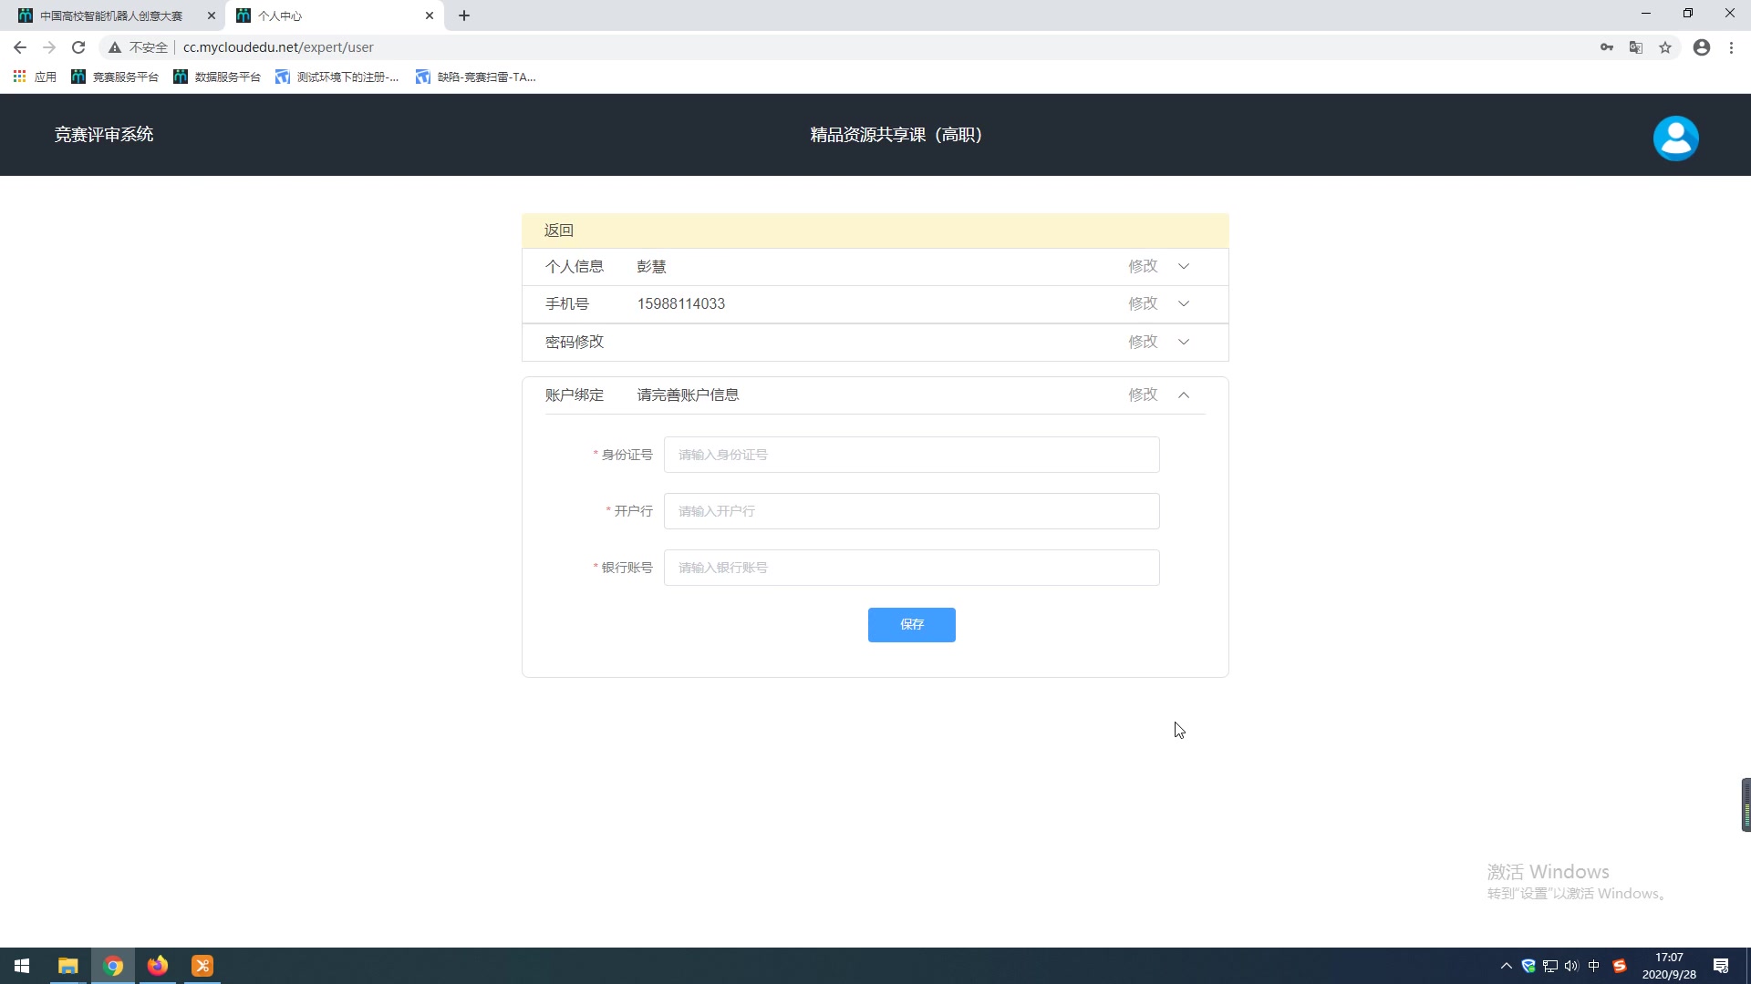The width and height of the screenshot is (1751, 984).
Task: Open the new tab plus button
Action: [464, 15]
